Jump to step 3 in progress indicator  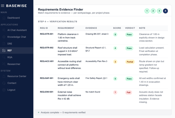click(x=159, y=11)
